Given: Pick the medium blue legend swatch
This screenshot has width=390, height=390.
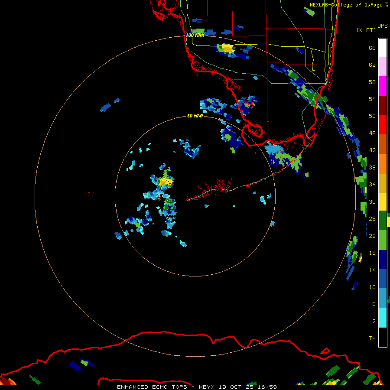Looking at the screenshot, I should point(383,279).
